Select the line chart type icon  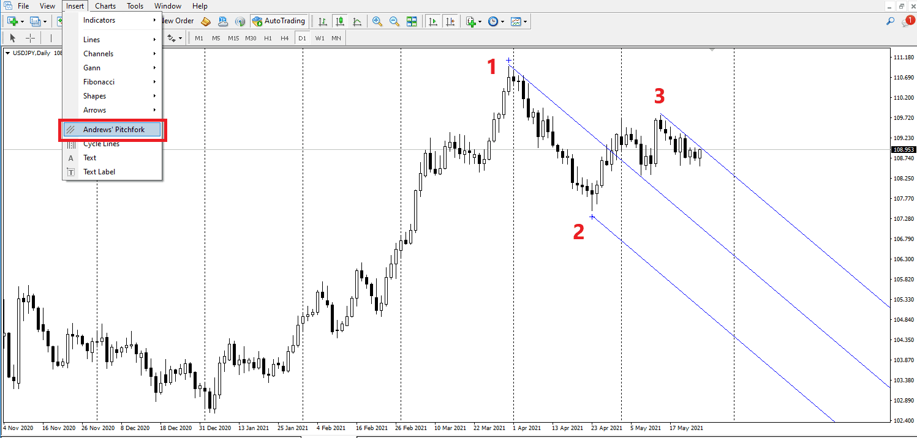tap(357, 21)
